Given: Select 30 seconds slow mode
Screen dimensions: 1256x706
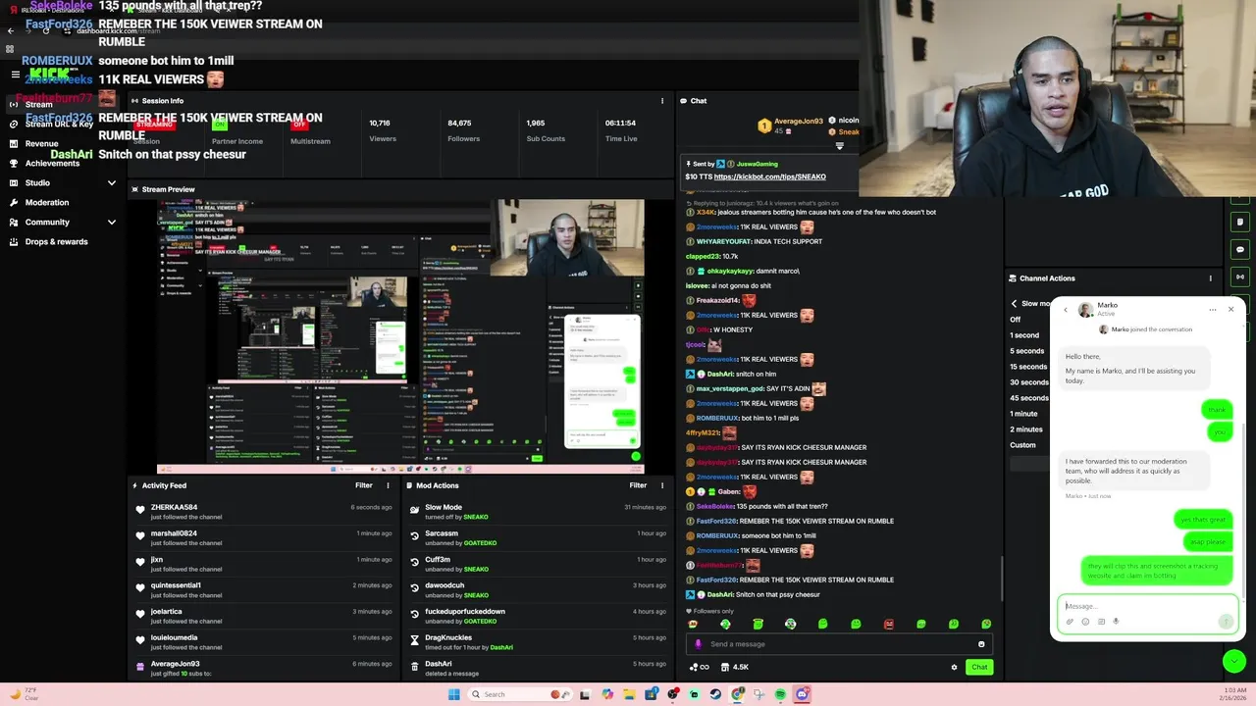Looking at the screenshot, I should pos(1029,382).
